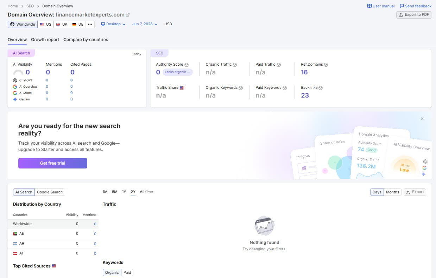Select the 1Y time range
Viewport: 436px width, 278px height.
124,192
